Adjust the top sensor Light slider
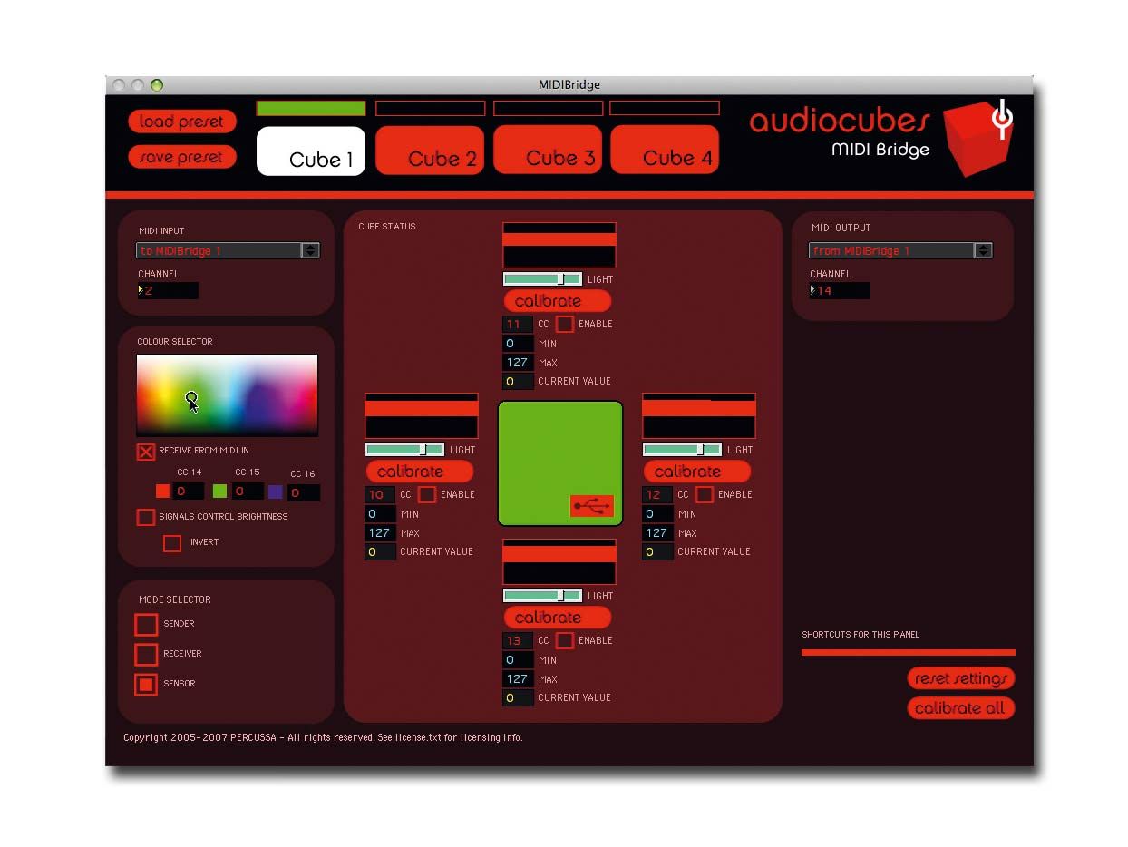This screenshot has width=1128, height=847. (x=542, y=279)
